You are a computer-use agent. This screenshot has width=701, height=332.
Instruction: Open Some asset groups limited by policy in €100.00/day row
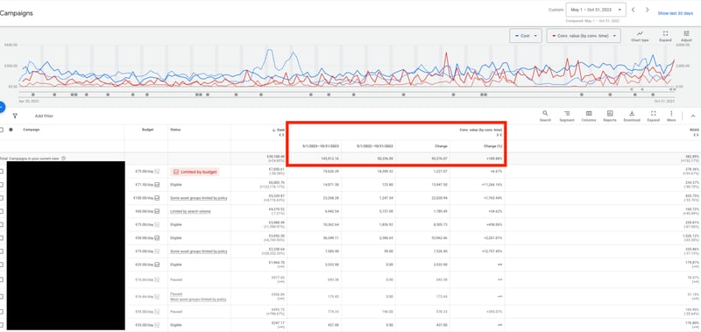(x=199, y=198)
